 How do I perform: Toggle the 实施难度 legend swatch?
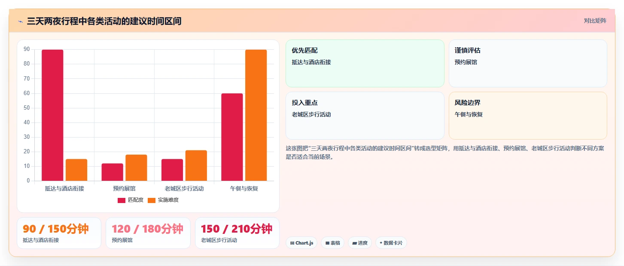pos(152,200)
